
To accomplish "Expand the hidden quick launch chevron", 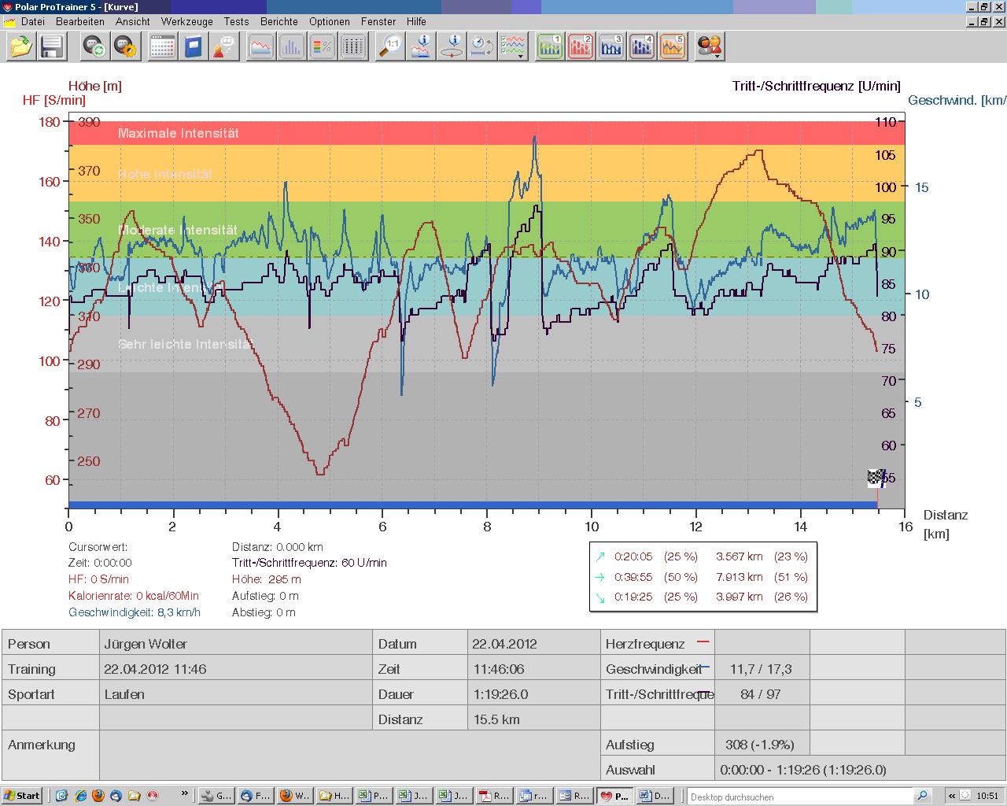I will 185,795.
